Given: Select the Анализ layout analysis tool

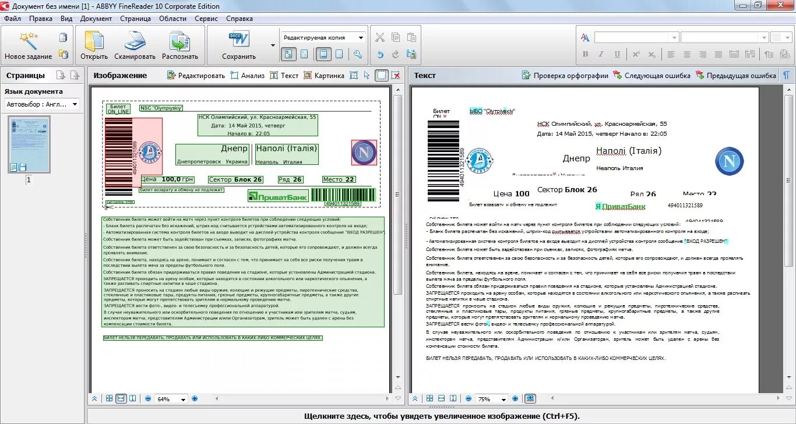Looking at the screenshot, I should click(x=247, y=75).
